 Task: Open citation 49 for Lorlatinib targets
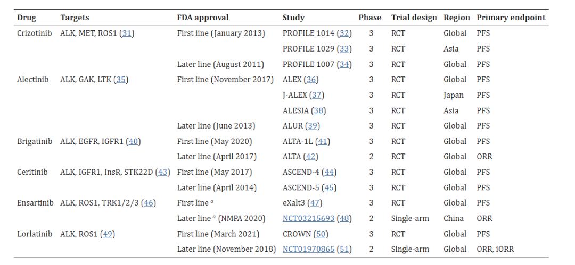tap(108, 234)
